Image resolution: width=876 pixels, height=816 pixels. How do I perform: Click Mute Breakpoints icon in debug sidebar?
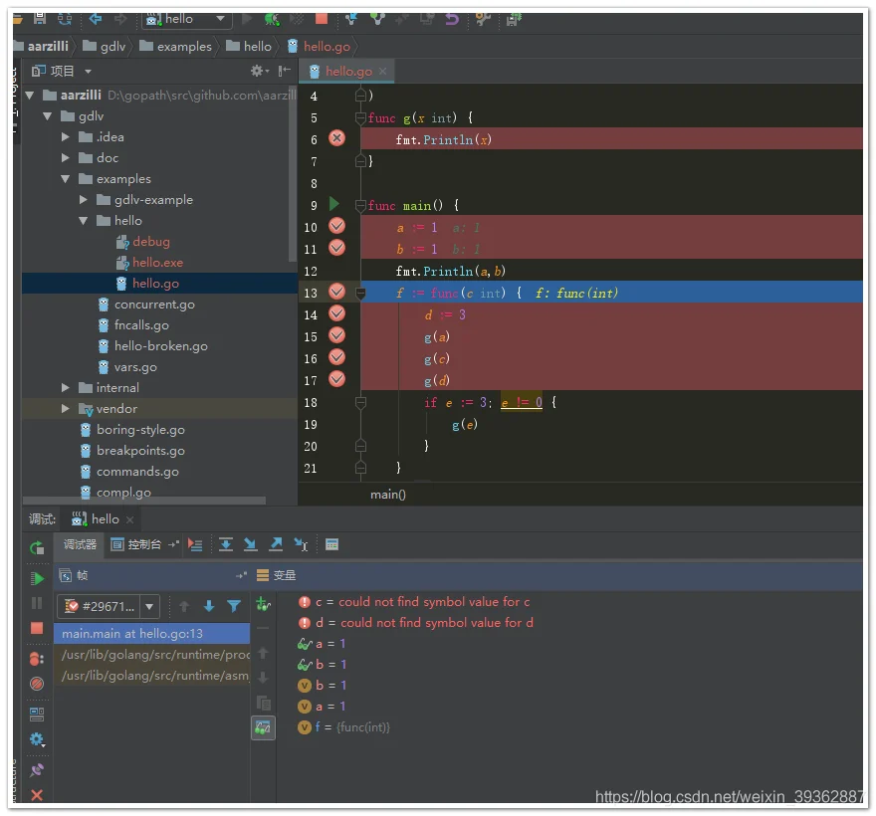click(37, 684)
